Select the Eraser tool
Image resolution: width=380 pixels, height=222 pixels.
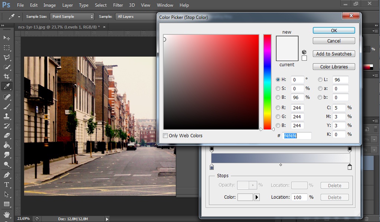point(7,135)
